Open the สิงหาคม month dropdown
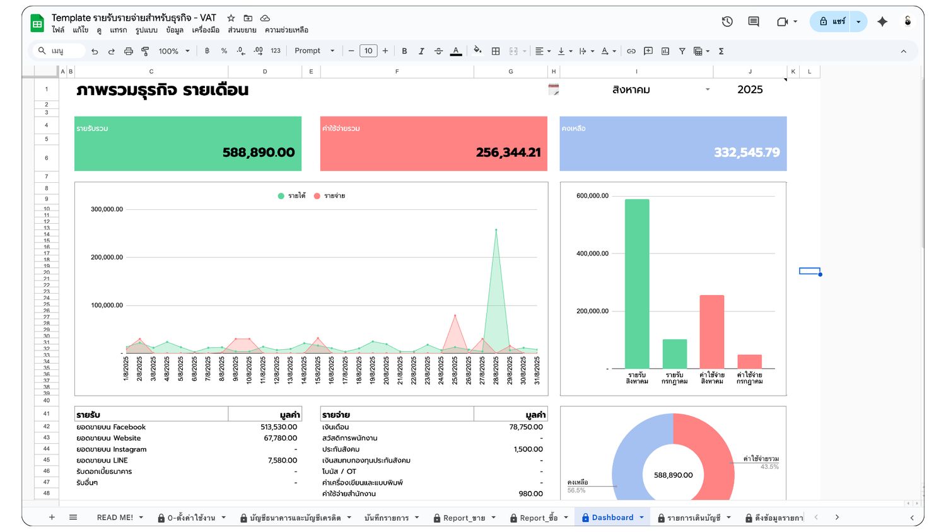 707,90
